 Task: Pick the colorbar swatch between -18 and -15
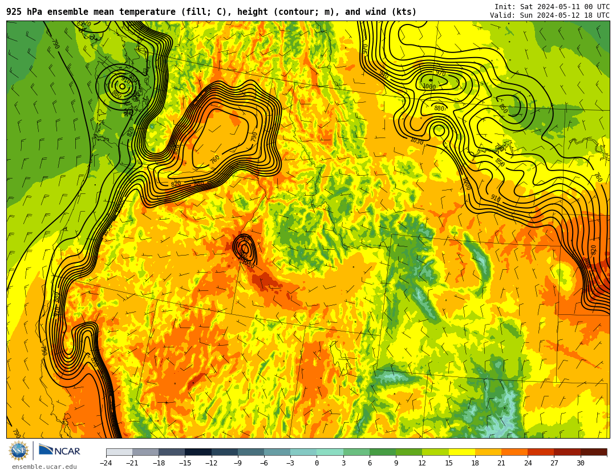(x=172, y=452)
